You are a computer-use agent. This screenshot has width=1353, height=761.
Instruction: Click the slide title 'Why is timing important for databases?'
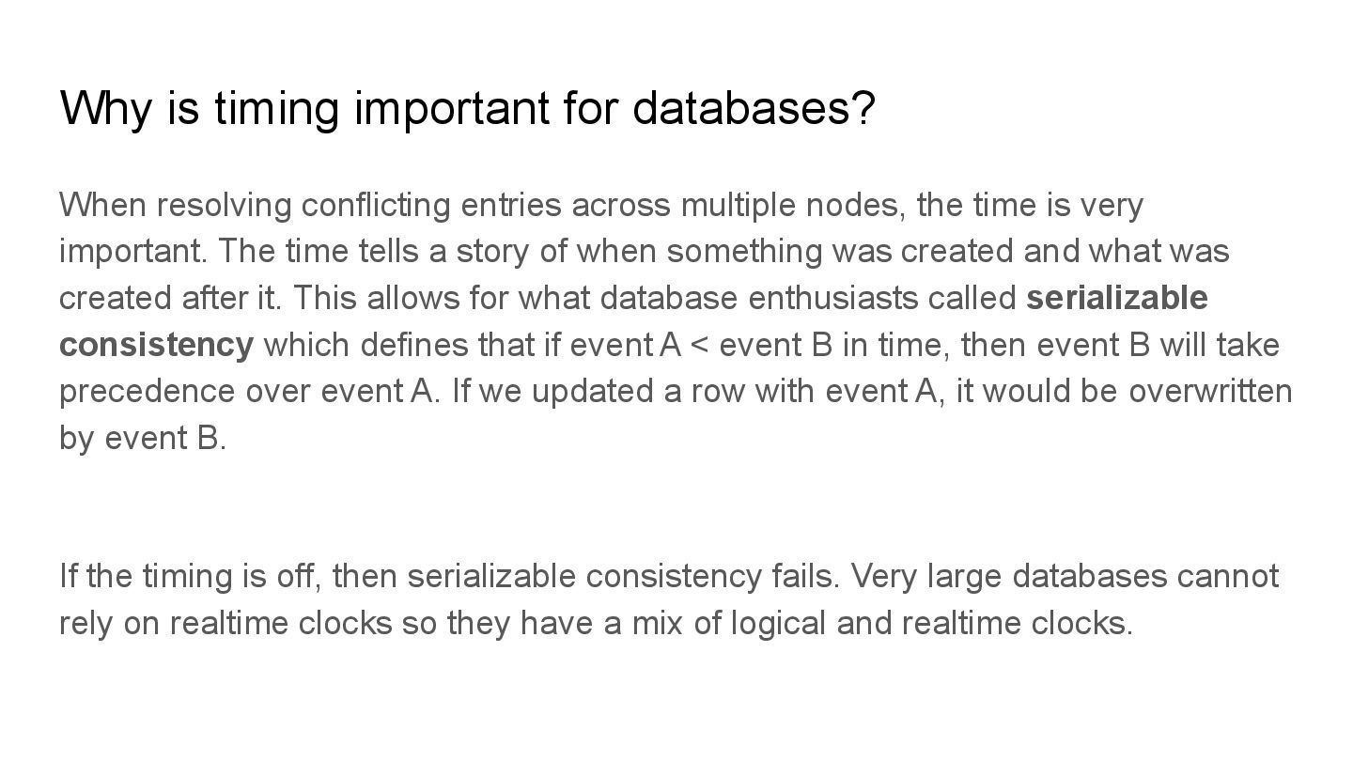tap(467, 109)
